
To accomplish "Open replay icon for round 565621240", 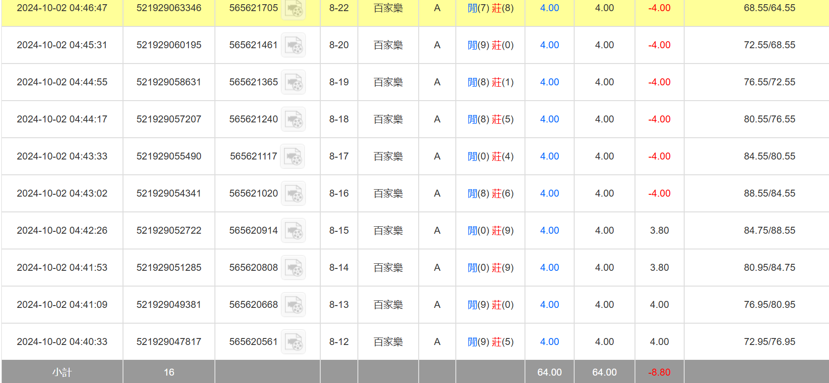I will pos(293,120).
